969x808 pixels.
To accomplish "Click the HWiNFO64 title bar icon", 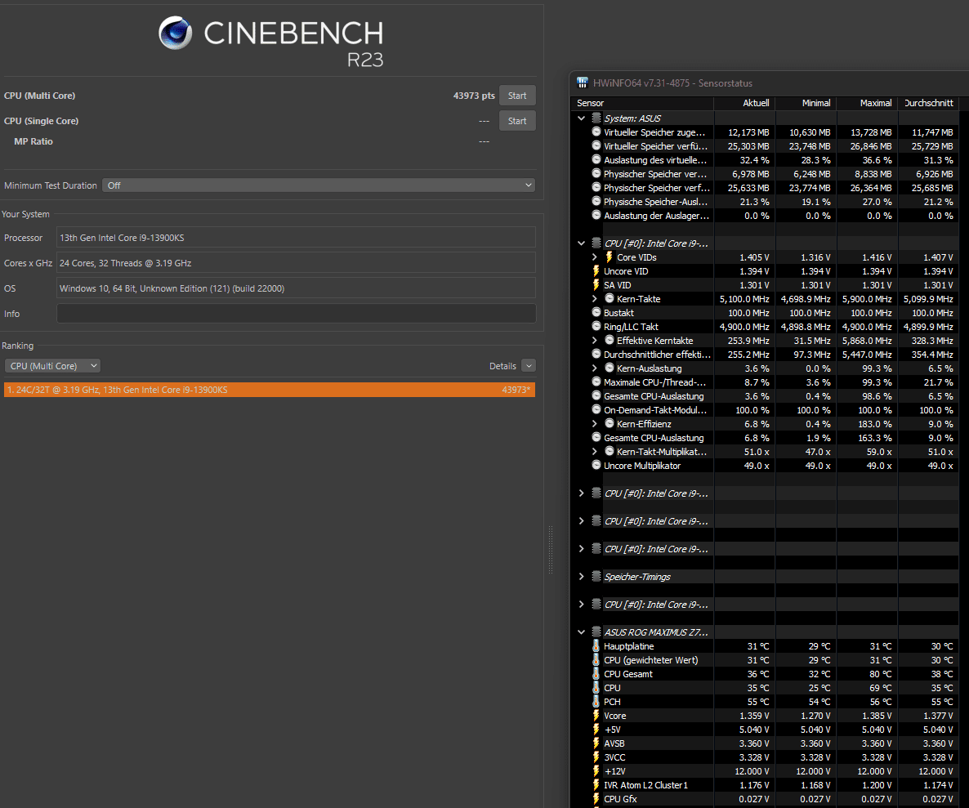I will (x=583, y=83).
